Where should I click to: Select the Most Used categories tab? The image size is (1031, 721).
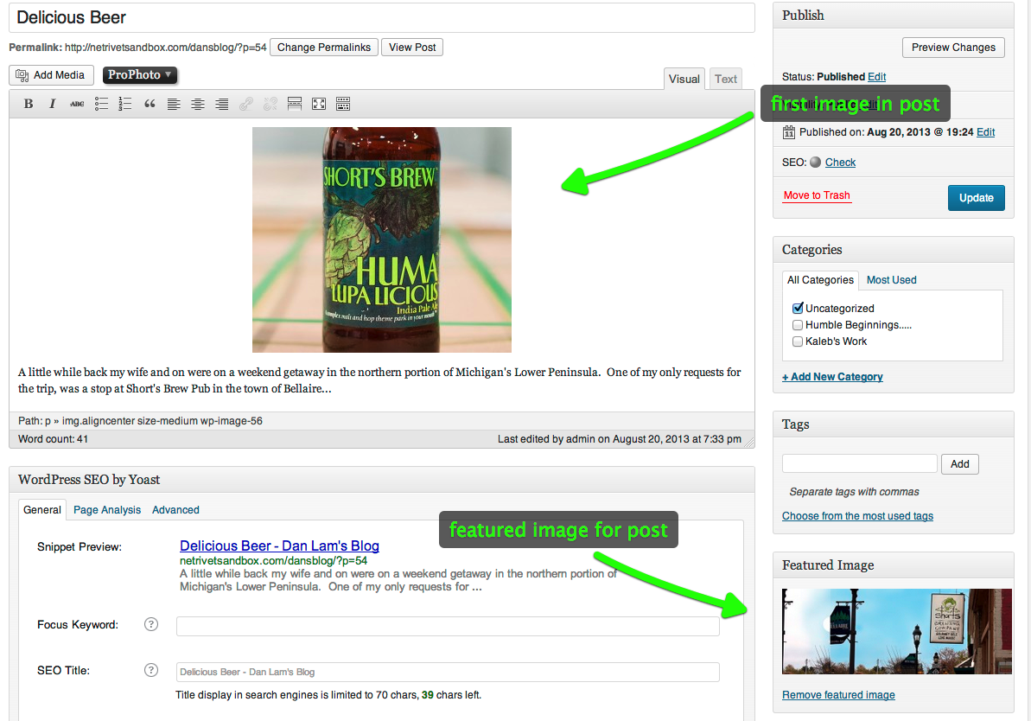(x=891, y=279)
